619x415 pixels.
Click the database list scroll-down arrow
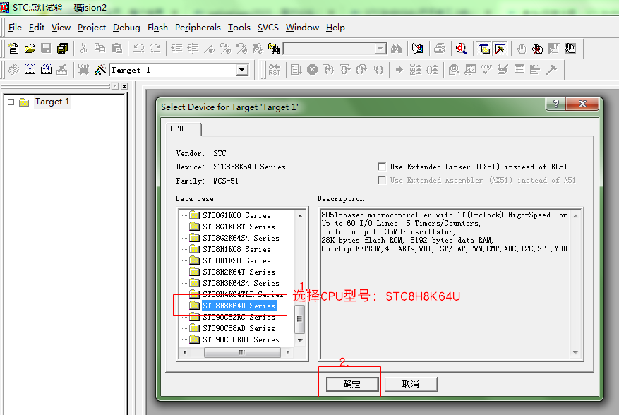tap(300, 340)
